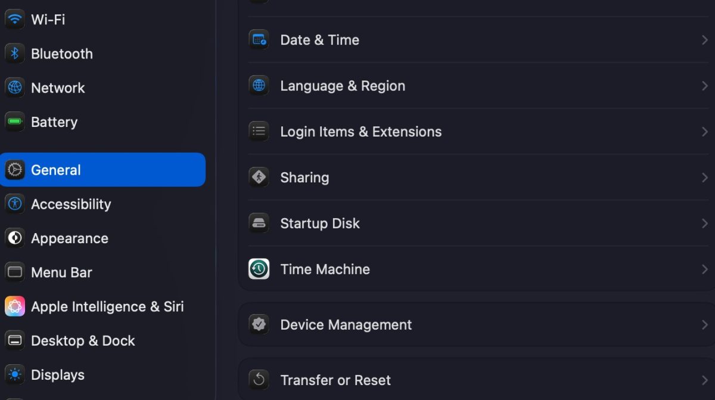
Task: Open Sharing via its icon
Action: [259, 177]
